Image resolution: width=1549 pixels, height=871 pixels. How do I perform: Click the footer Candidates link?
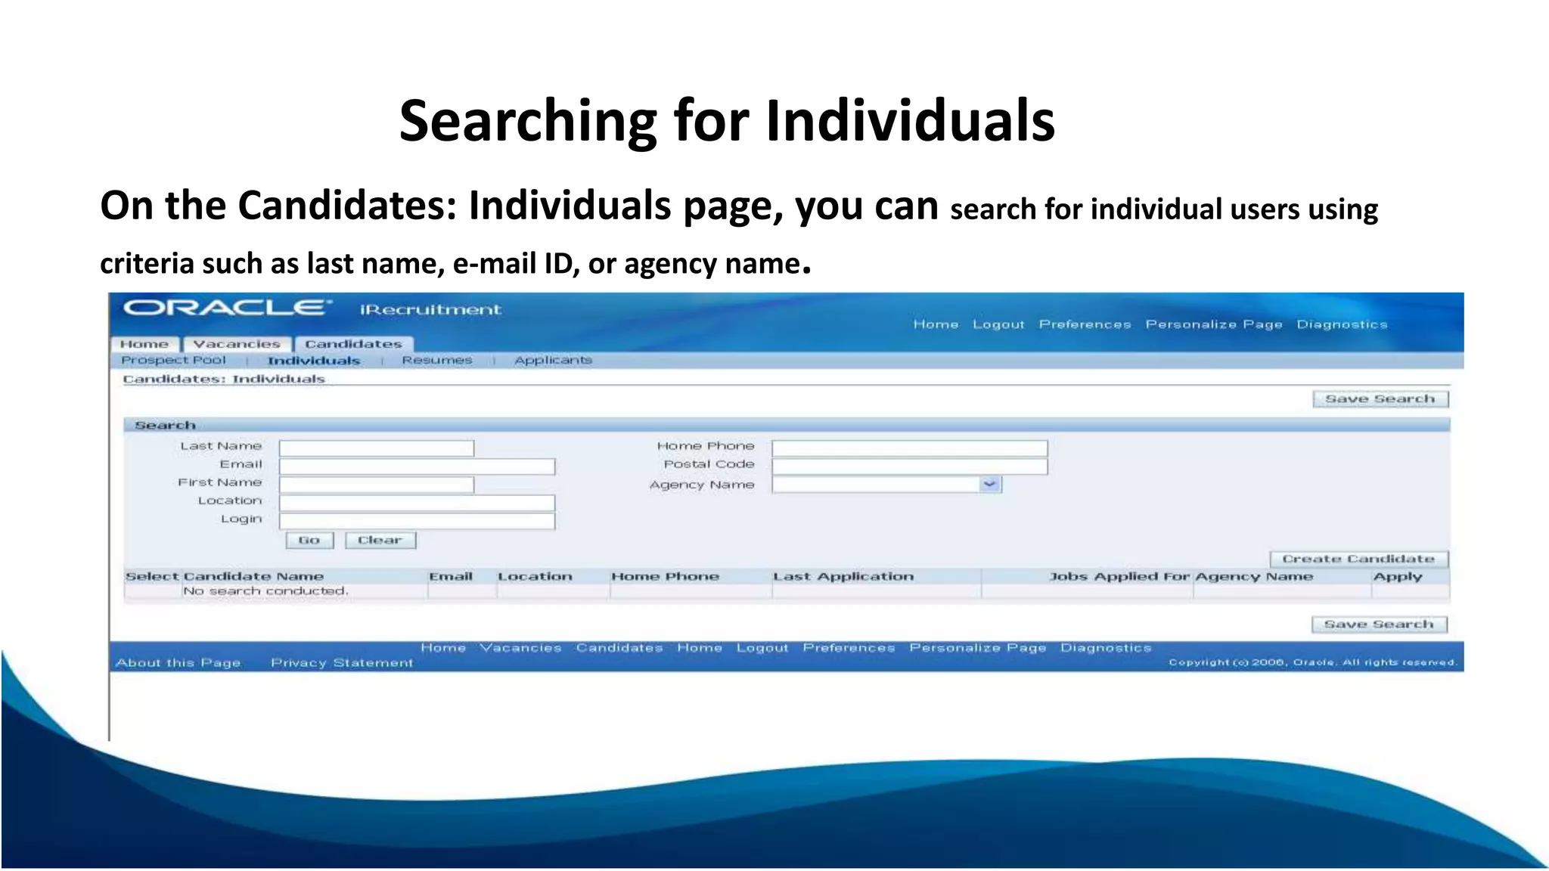619,648
